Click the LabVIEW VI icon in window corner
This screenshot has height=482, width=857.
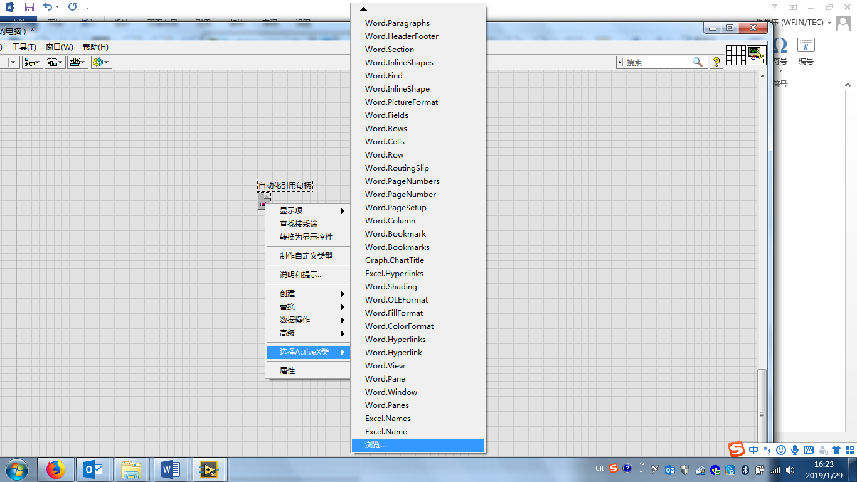pos(757,55)
